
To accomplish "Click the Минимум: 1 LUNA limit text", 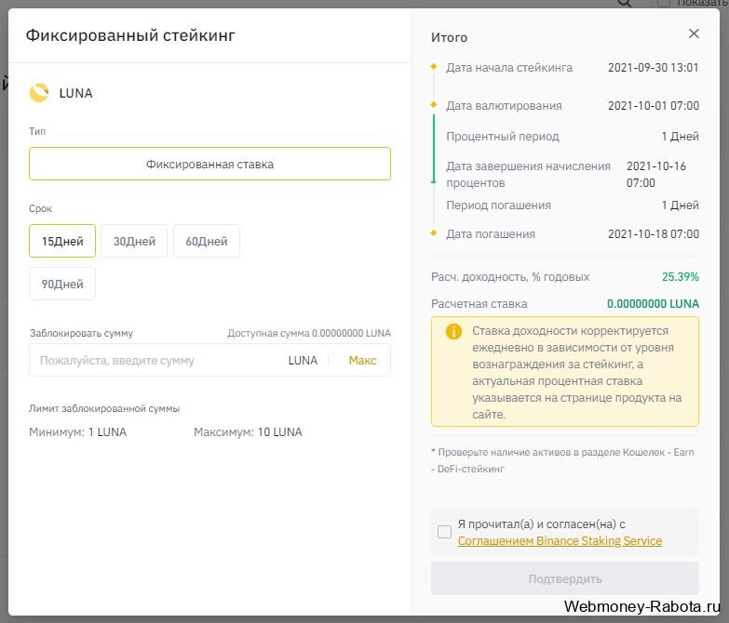I will 77,432.
